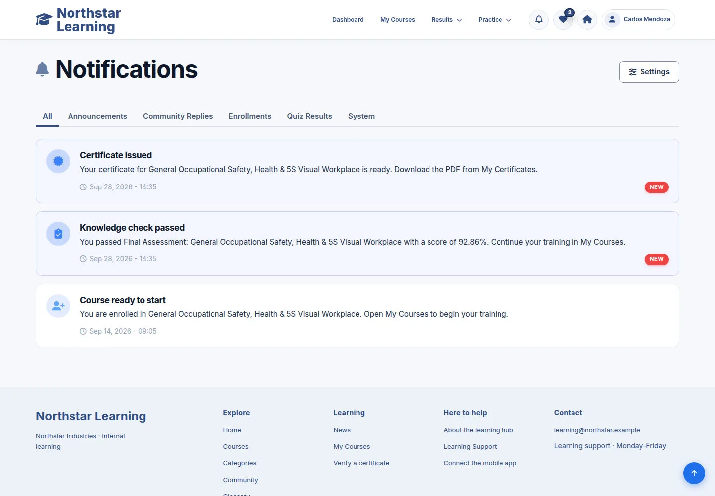Open the footer News link

pos(342,430)
